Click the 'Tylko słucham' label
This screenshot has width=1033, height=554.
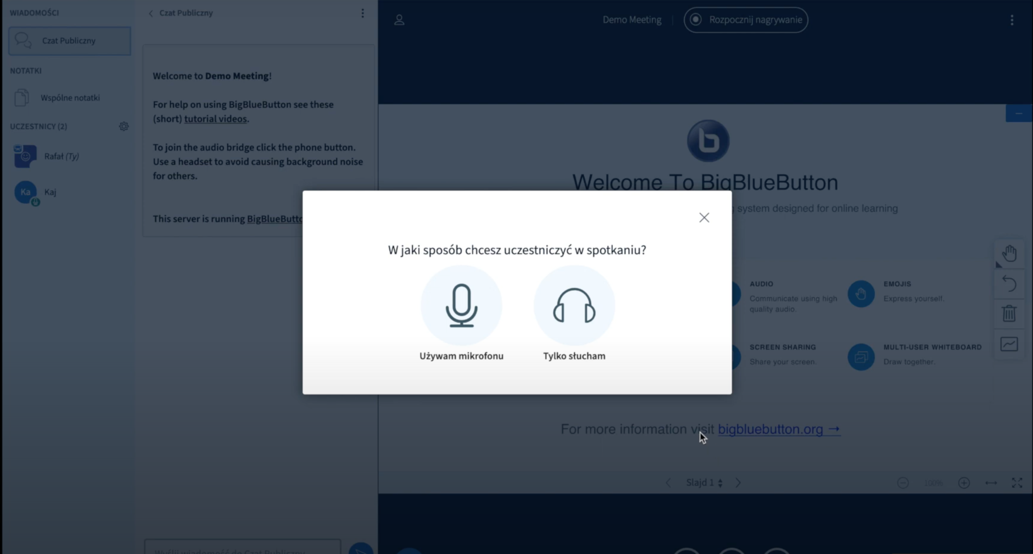click(x=574, y=356)
